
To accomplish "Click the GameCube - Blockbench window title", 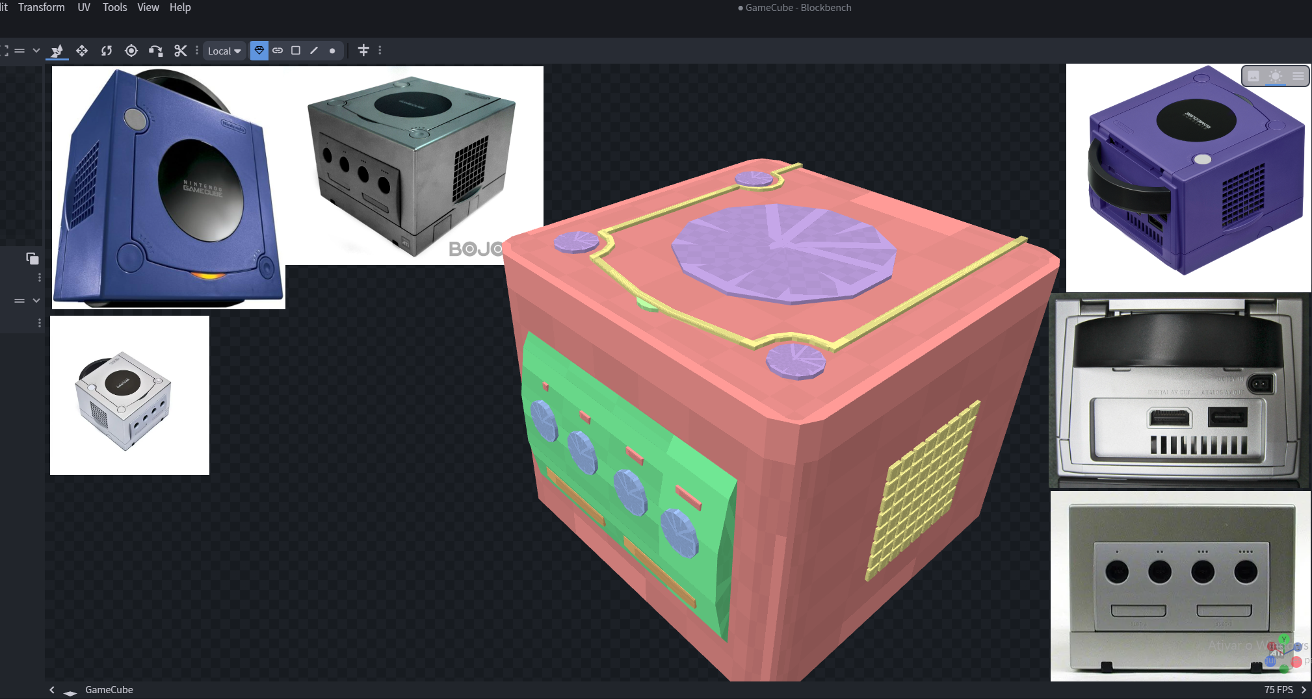I will tap(798, 8).
